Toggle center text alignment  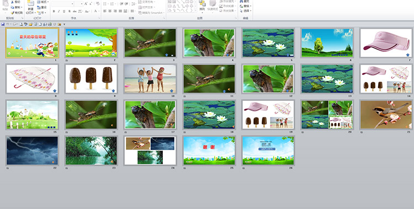tap(110, 11)
